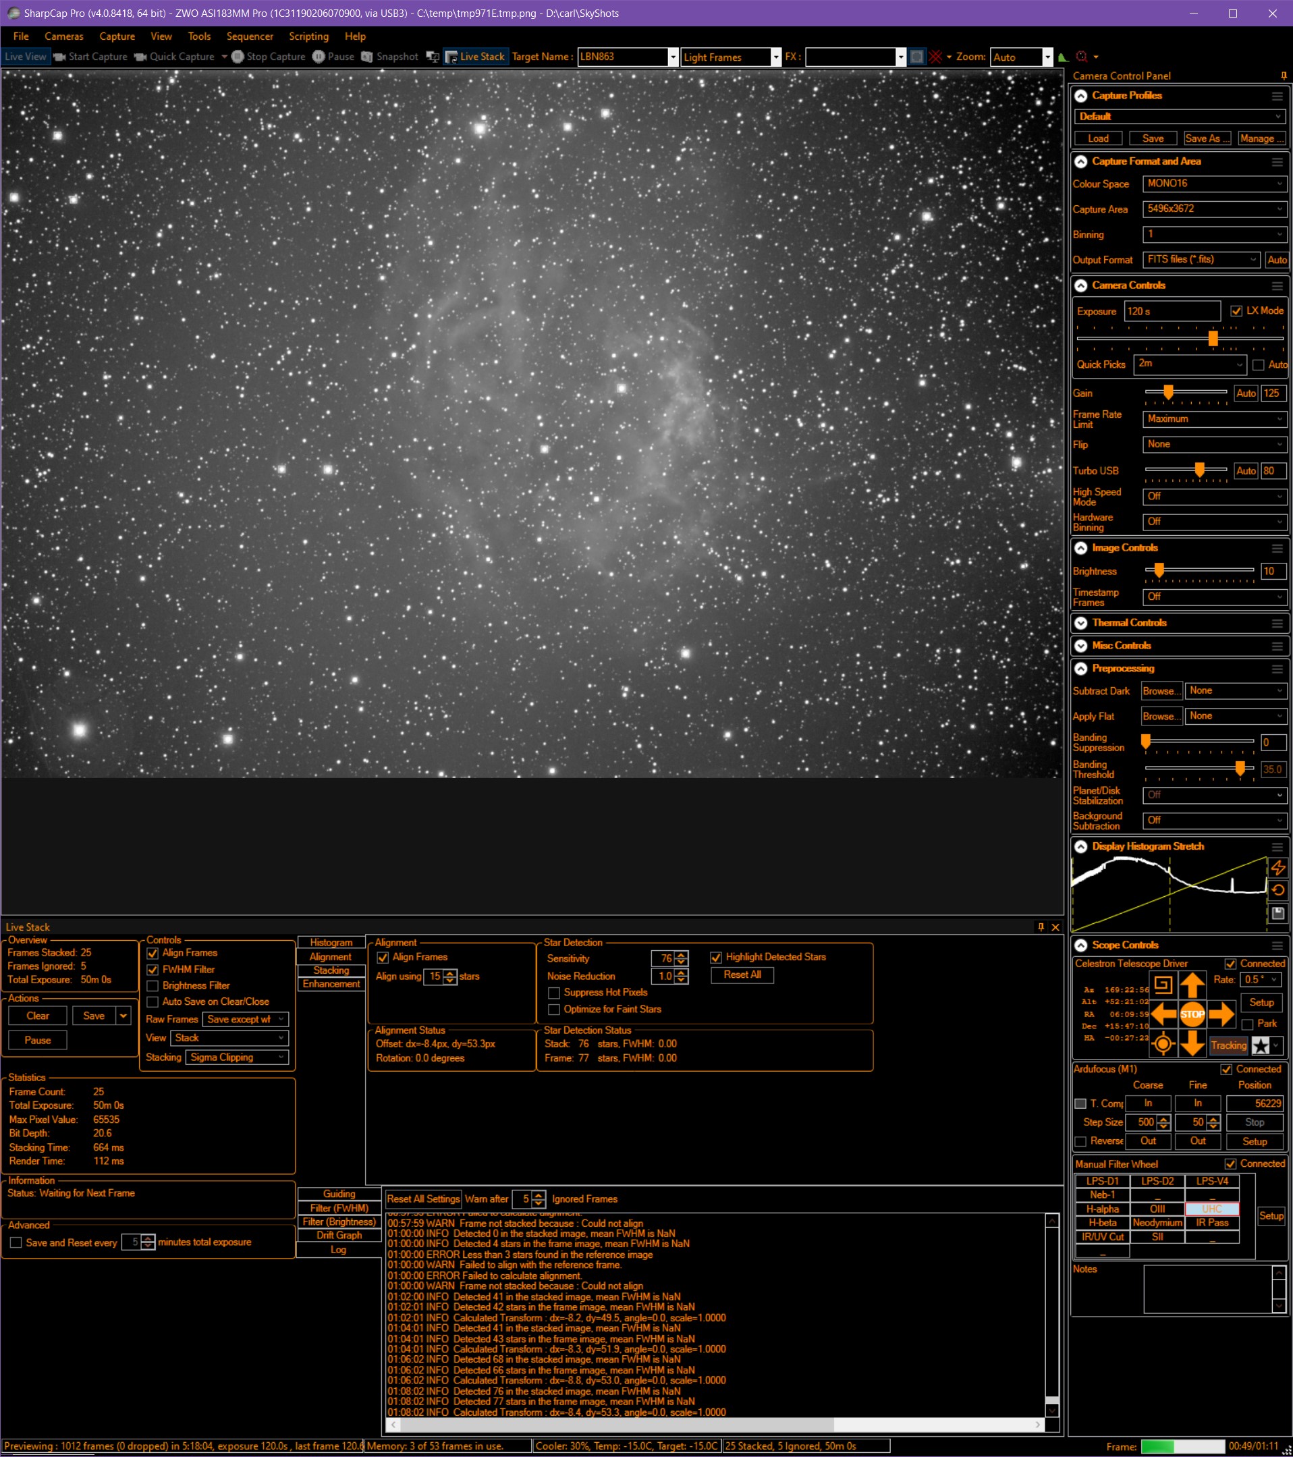Open the Capture Area 5496x3672 dropdown
The image size is (1293, 1457).
tap(1215, 209)
